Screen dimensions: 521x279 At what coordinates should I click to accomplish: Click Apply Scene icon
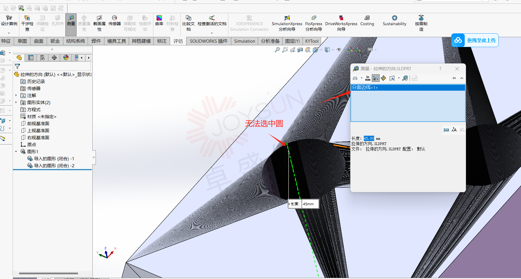coord(358,50)
